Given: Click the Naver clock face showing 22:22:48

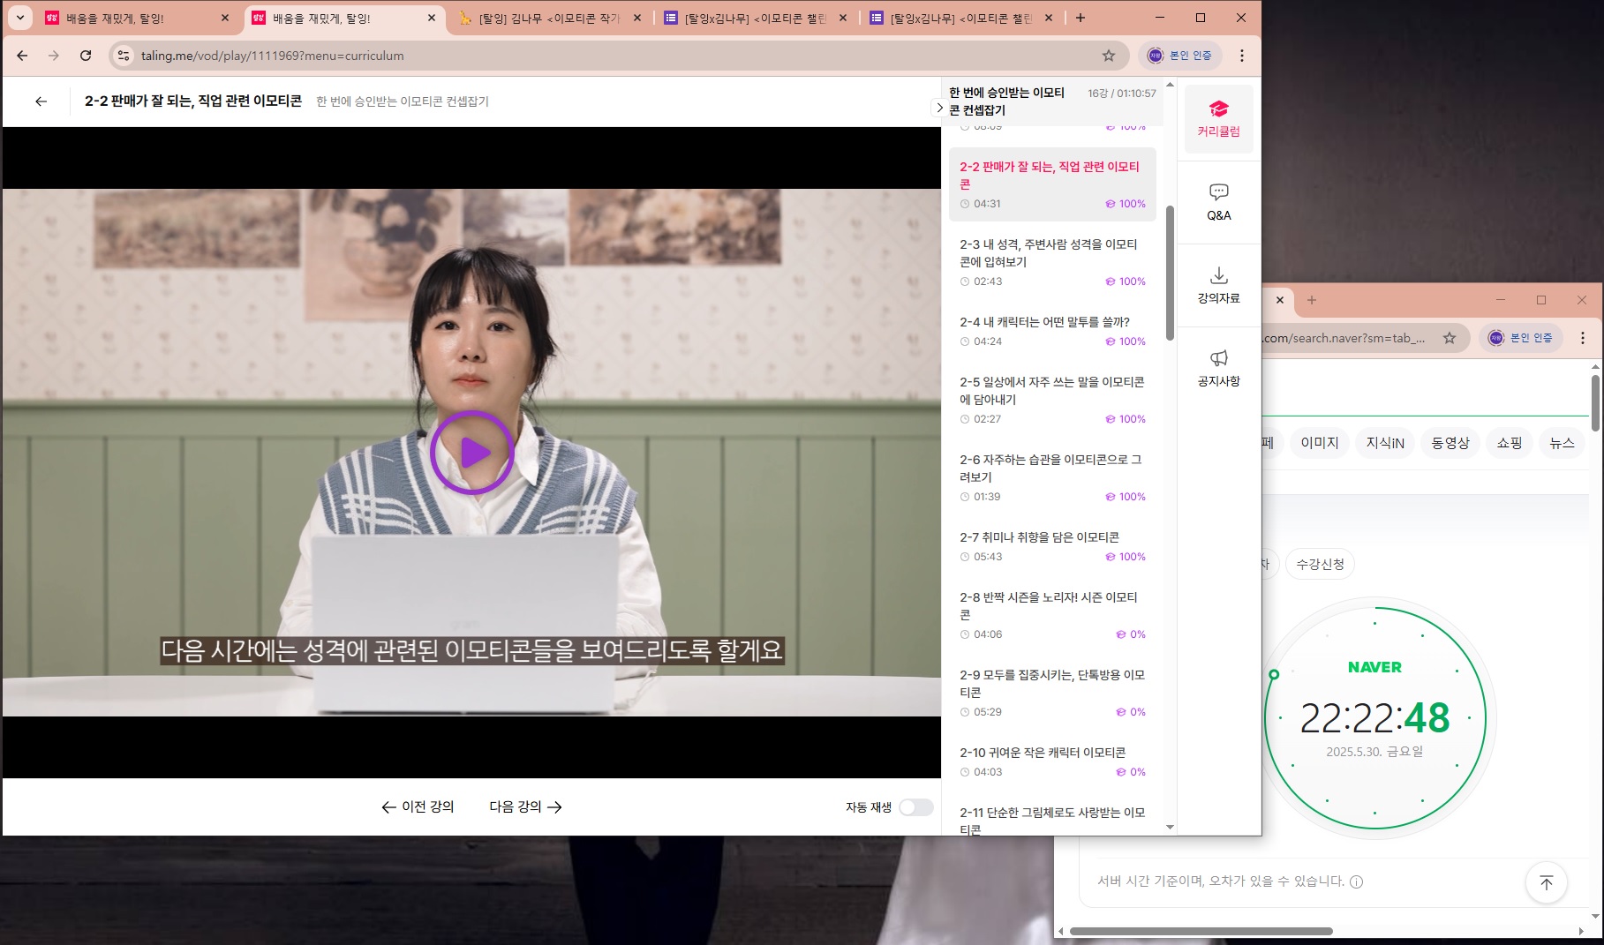Looking at the screenshot, I should pyautogui.click(x=1374, y=718).
